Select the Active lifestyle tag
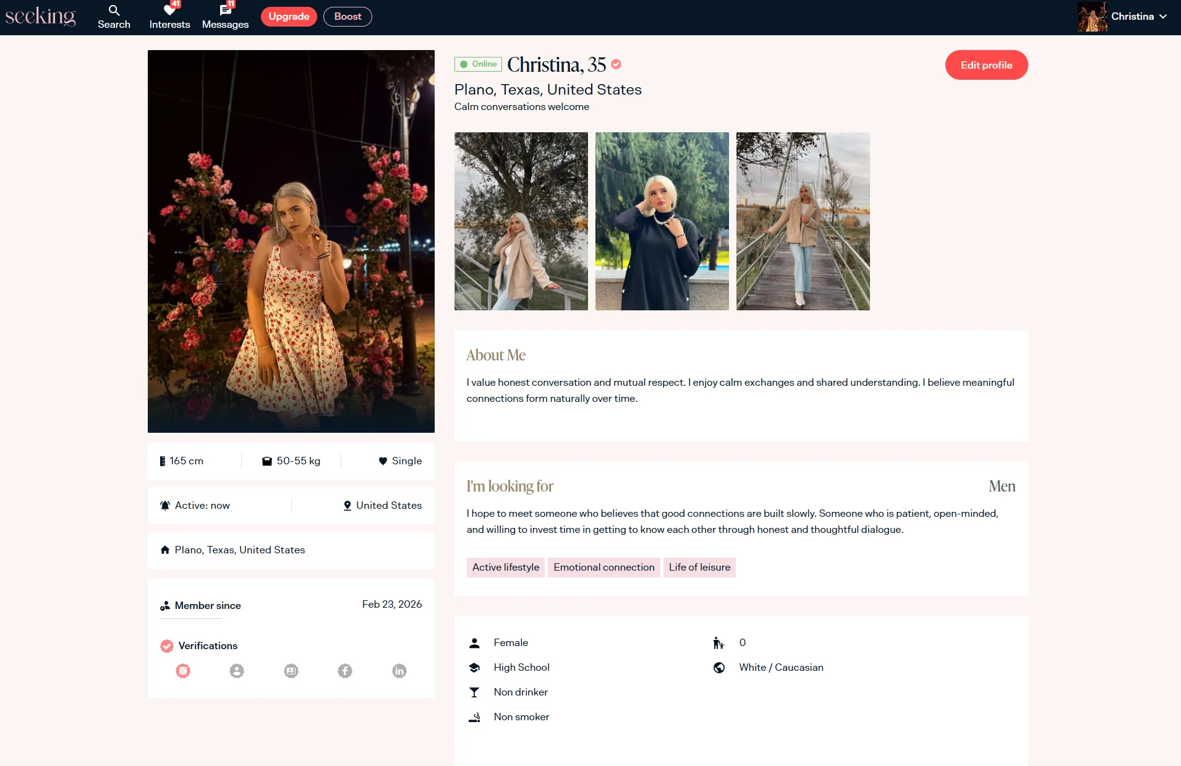 tap(505, 567)
